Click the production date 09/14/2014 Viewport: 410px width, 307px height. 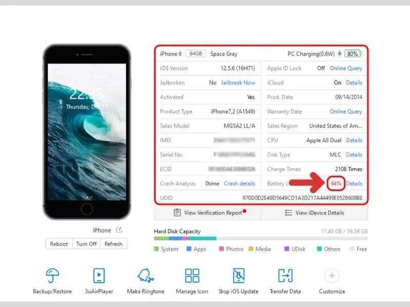click(348, 97)
